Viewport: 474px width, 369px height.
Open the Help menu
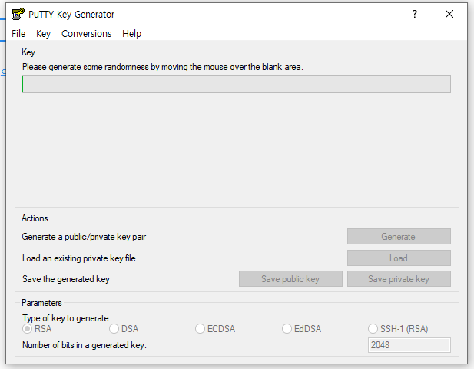coord(131,34)
